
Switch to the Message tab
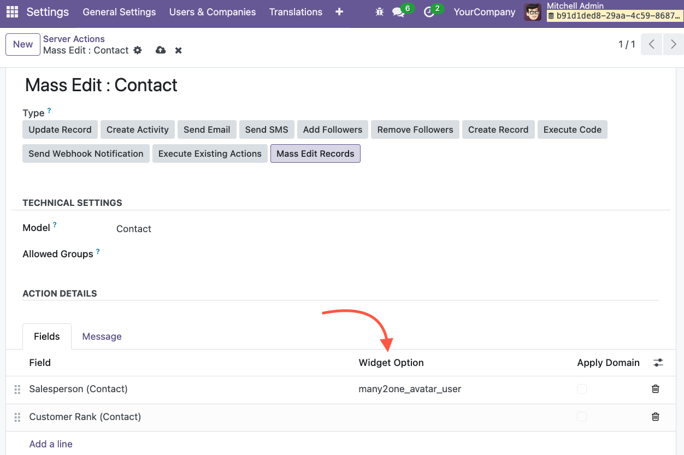102,336
